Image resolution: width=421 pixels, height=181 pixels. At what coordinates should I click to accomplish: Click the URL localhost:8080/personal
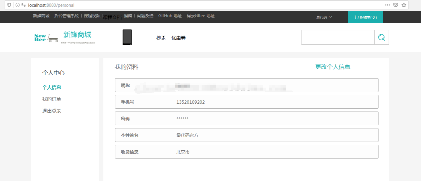[x=51, y=5]
